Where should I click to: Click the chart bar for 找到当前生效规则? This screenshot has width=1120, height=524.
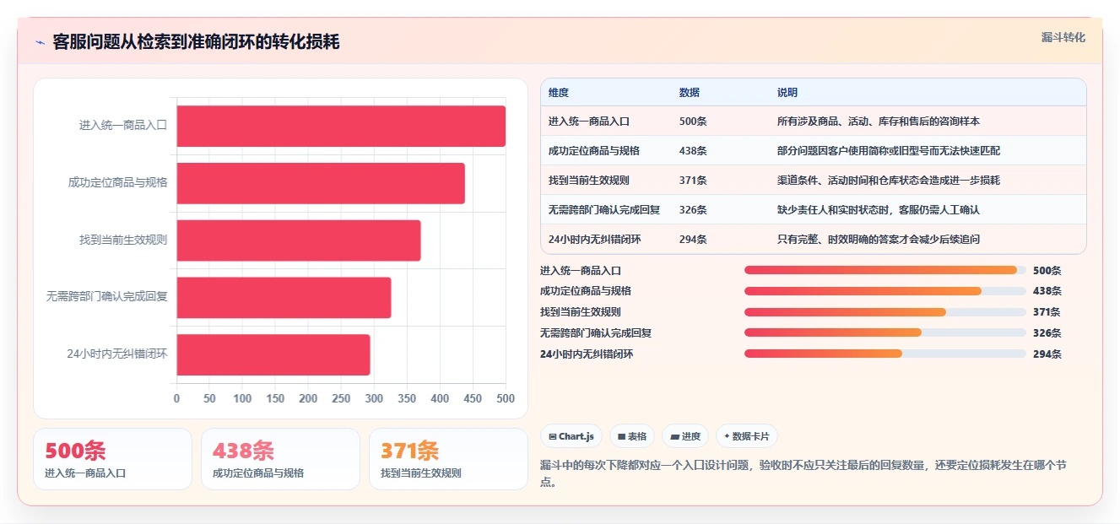[x=299, y=240]
